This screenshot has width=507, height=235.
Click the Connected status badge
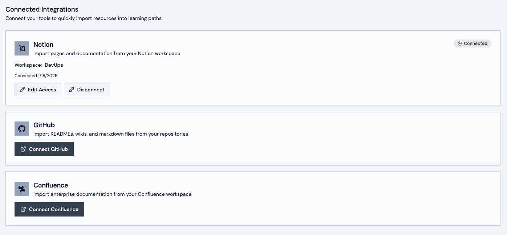point(472,44)
